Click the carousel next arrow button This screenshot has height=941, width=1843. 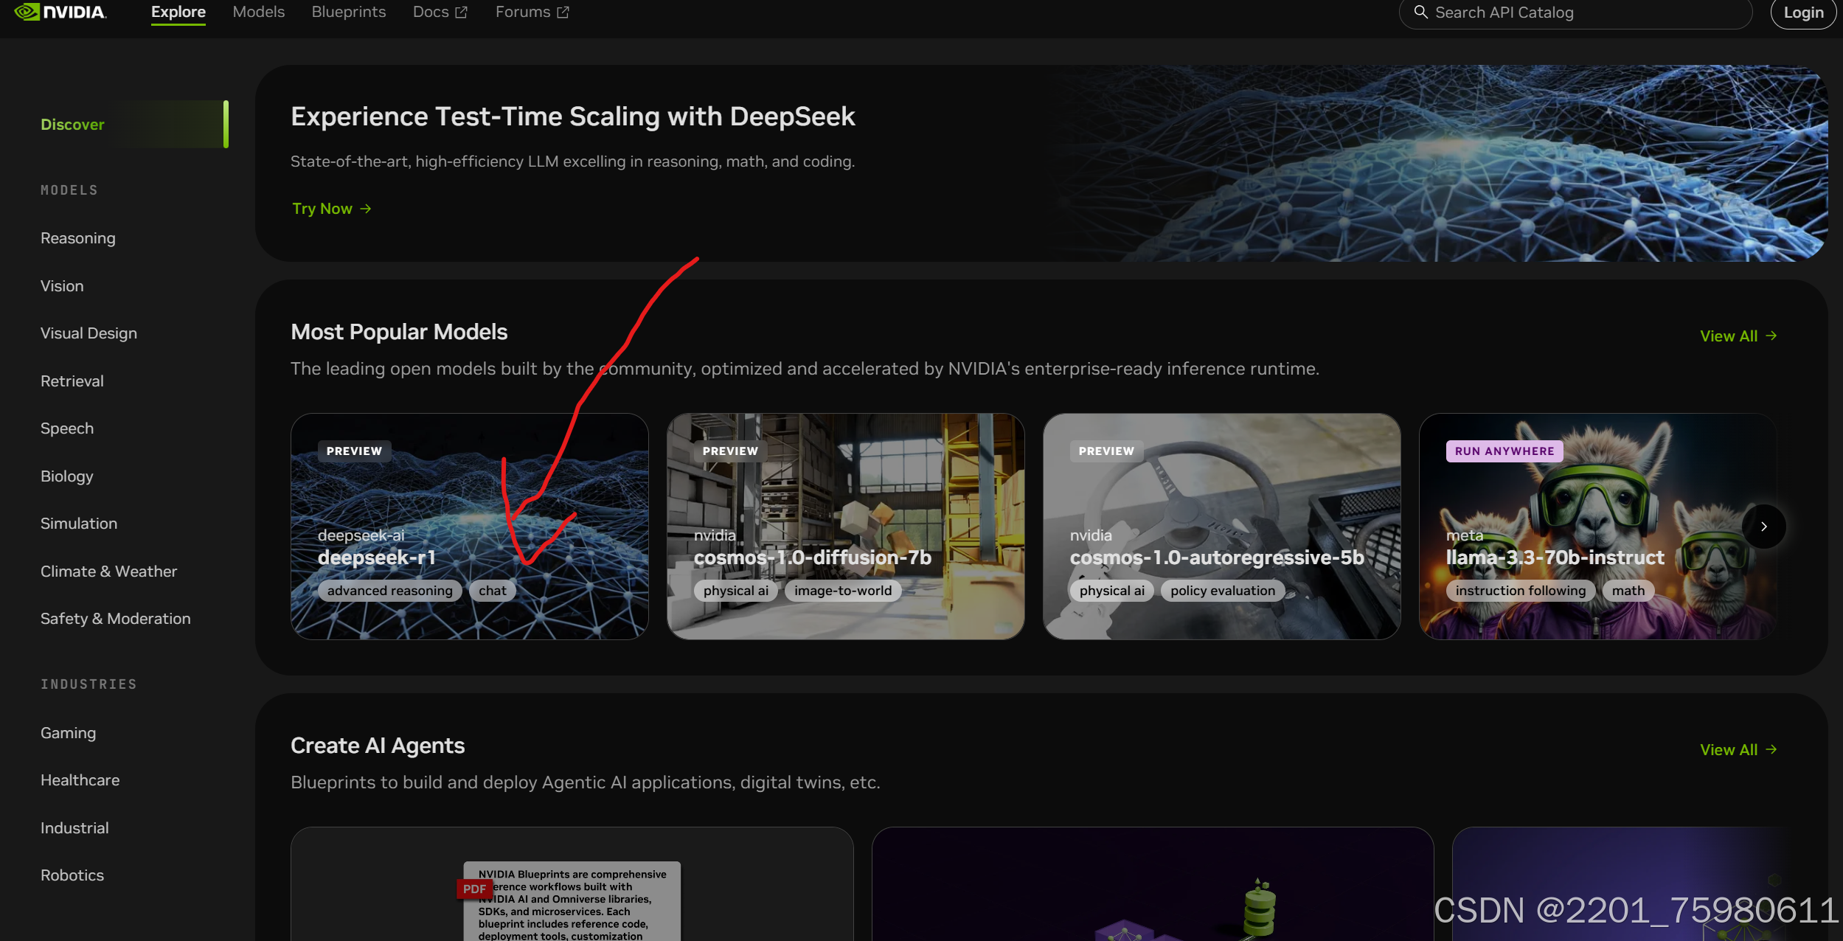tap(1763, 527)
